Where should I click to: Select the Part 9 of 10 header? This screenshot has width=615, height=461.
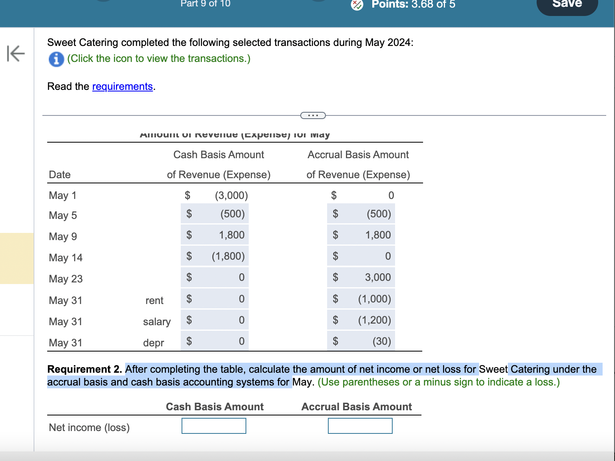click(x=205, y=4)
